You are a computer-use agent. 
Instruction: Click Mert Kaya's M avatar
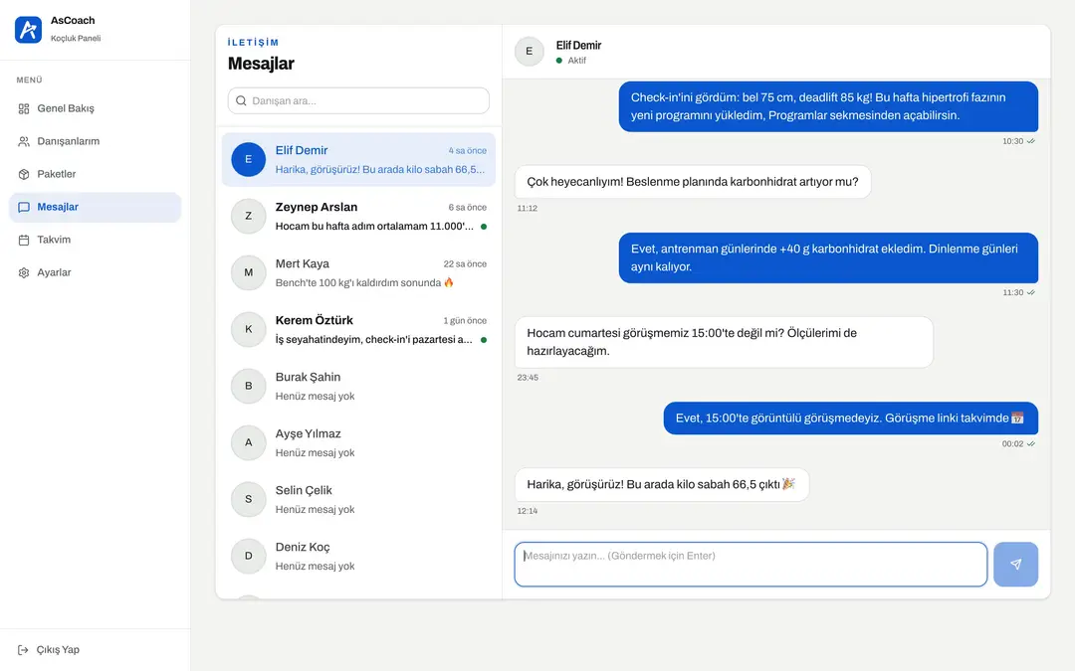(x=248, y=272)
